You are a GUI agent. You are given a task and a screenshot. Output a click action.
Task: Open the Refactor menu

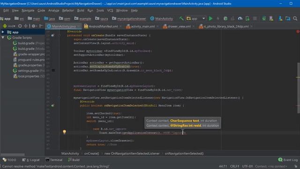68,10
